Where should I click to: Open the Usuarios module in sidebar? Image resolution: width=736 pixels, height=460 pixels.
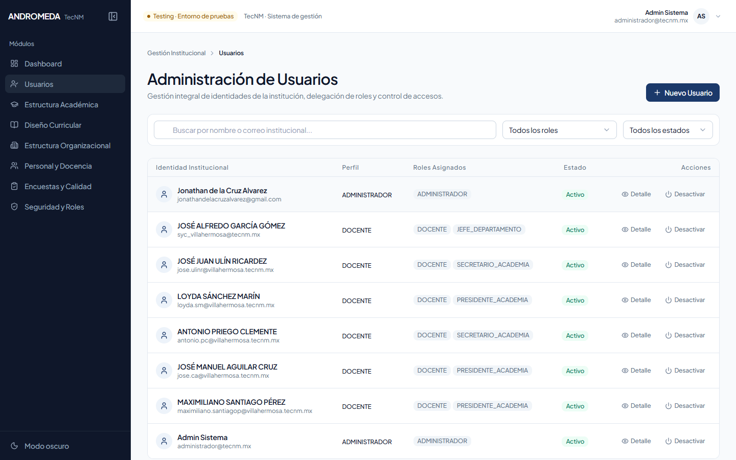65,84
